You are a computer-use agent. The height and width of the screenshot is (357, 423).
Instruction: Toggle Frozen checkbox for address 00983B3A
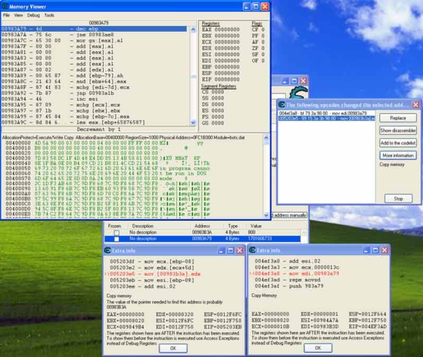(116, 233)
